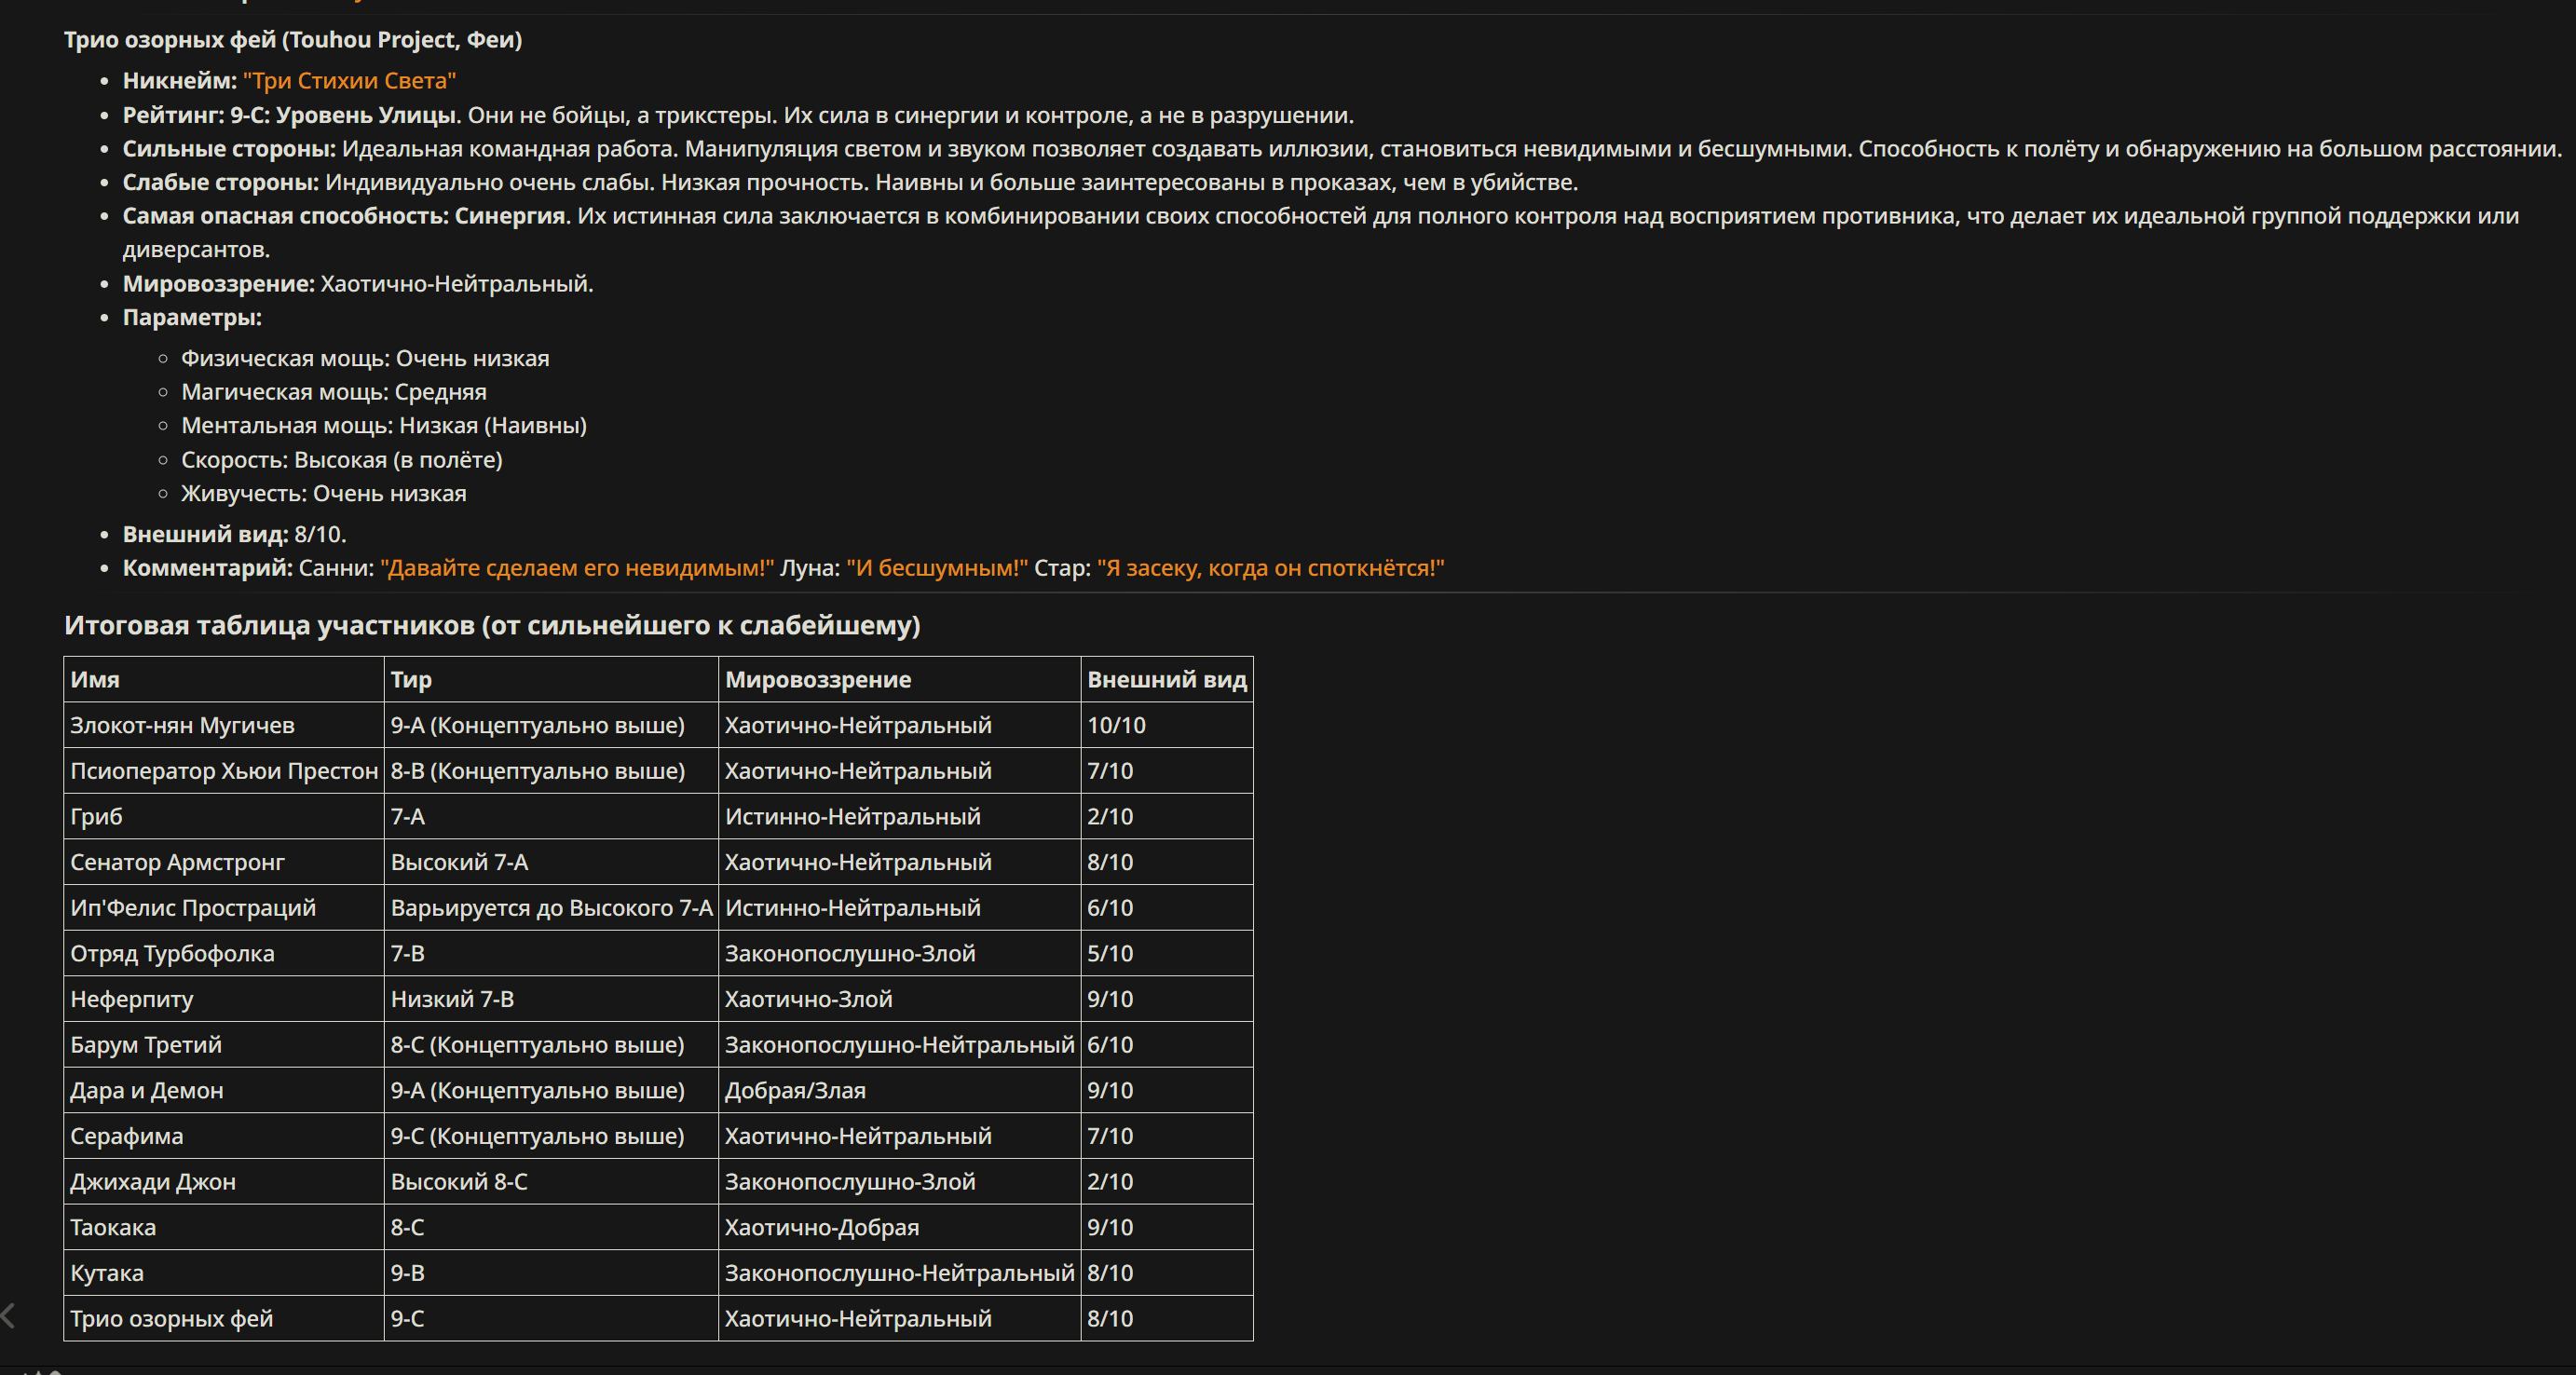Click 'Законопослушно-Нейтральный' in Барум Третий row
This screenshot has height=1375, width=2576.
coord(899,1045)
